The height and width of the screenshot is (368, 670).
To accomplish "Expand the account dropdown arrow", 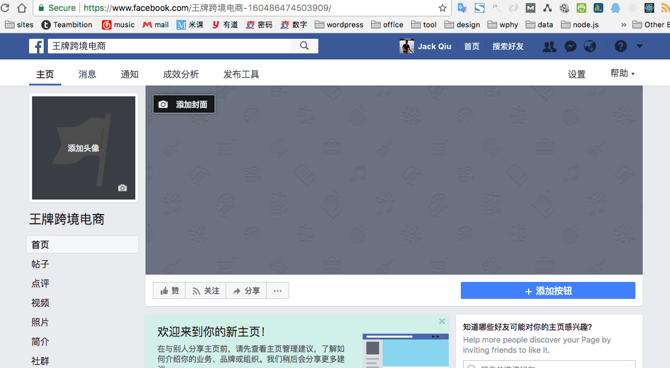I will 639,46.
